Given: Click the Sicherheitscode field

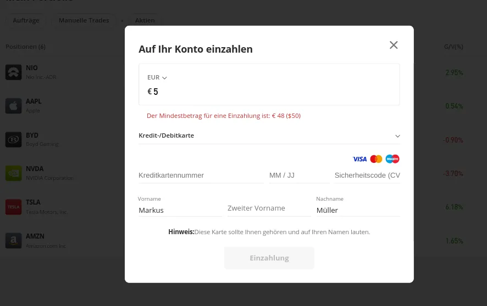Looking at the screenshot, I should point(367,175).
